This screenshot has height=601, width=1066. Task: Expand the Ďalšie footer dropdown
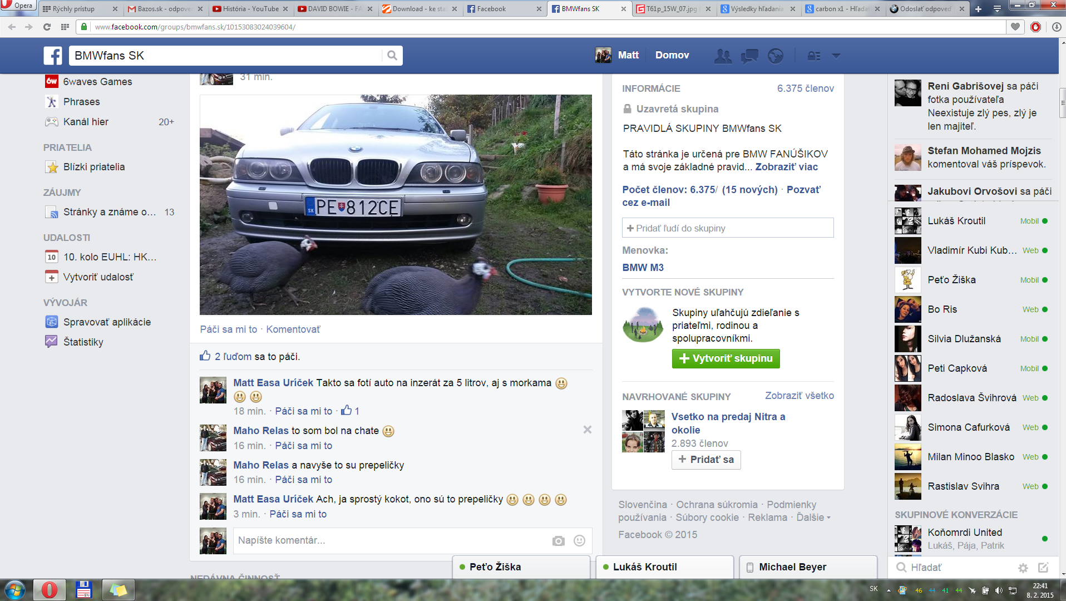[x=813, y=518]
